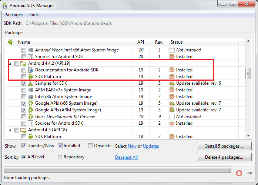Click the Documentation for Android SDK icon
The image size is (258, 185).
(x=30, y=70)
